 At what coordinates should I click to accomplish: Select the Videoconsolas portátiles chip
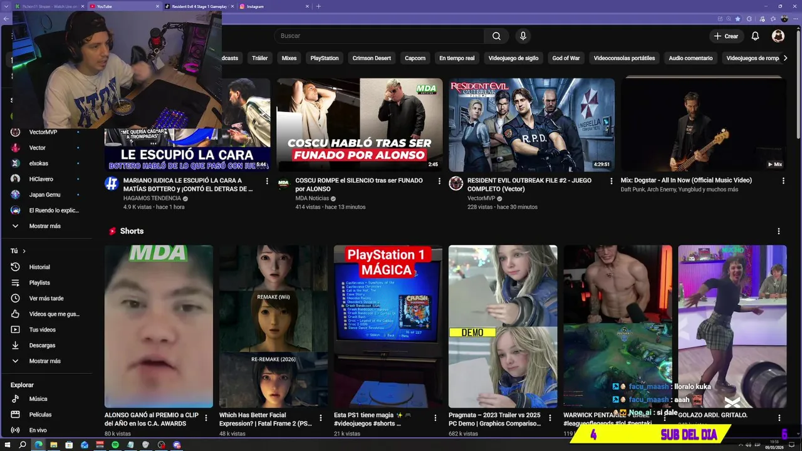(624, 58)
